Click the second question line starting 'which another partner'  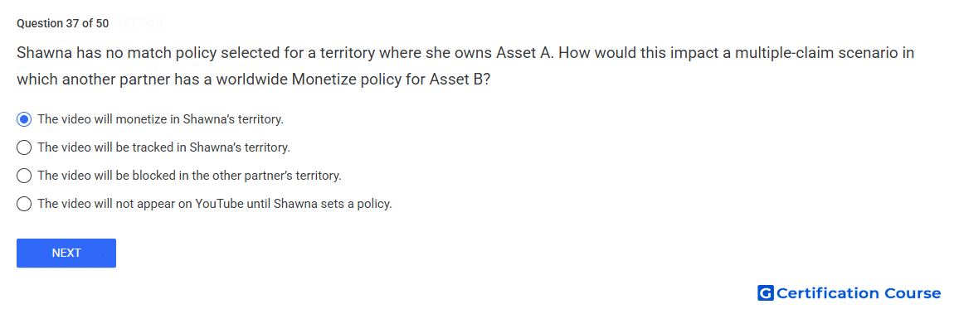click(x=253, y=80)
